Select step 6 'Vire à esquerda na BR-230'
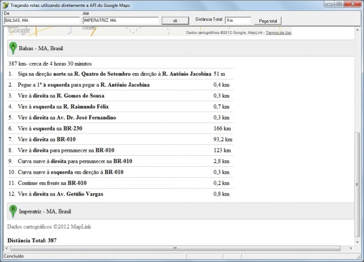The image size is (364, 262). point(120,129)
